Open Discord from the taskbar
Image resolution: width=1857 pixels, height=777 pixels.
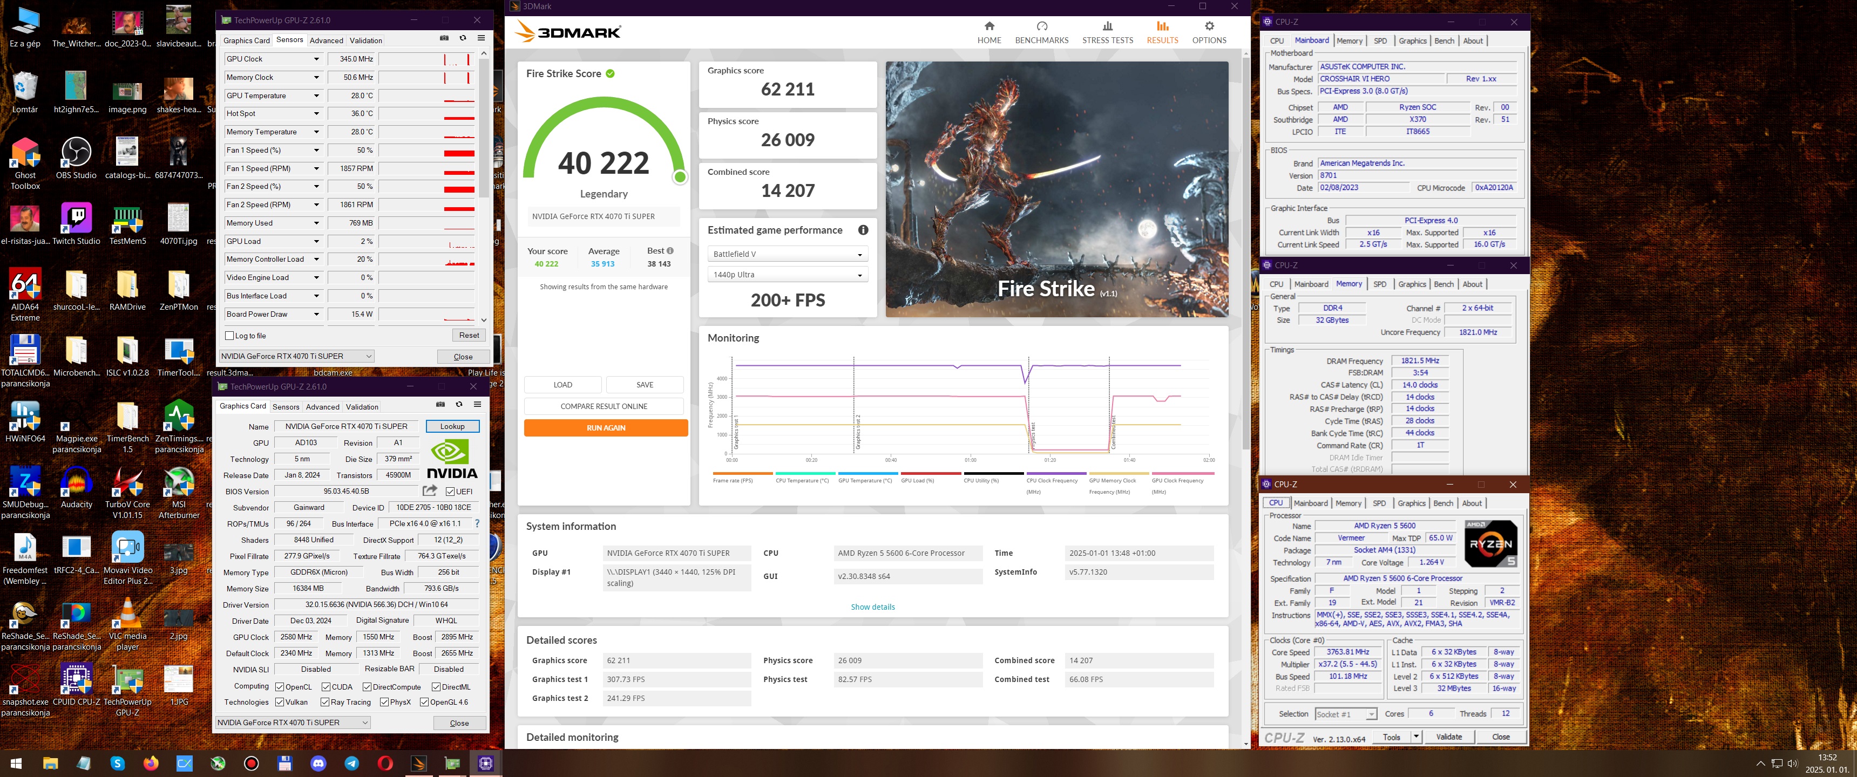point(318,762)
